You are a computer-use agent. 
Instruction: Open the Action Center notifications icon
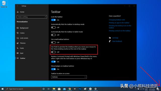(158, 89)
